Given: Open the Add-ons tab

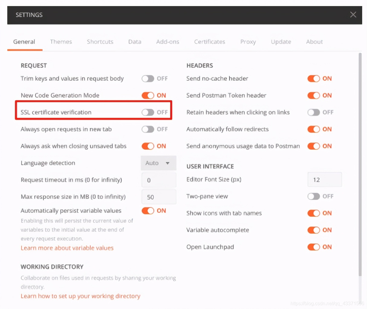Looking at the screenshot, I should 168,42.
